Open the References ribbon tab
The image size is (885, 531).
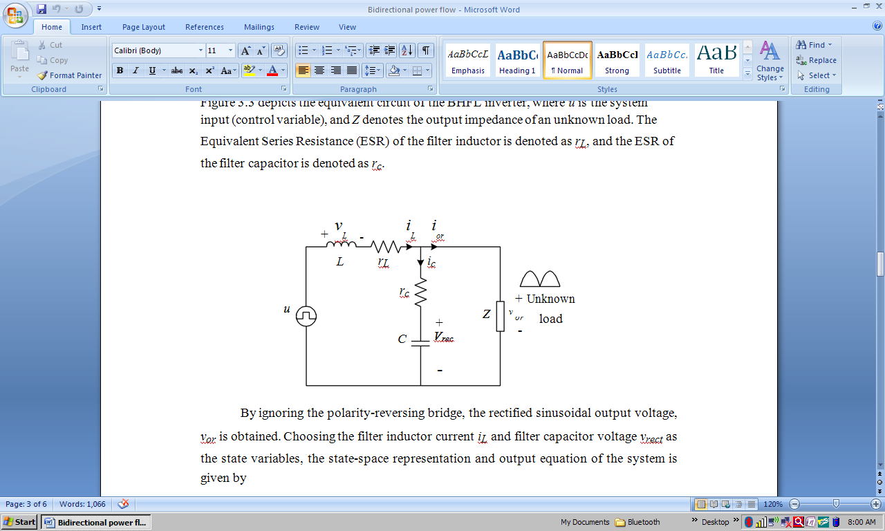pyautogui.click(x=205, y=27)
